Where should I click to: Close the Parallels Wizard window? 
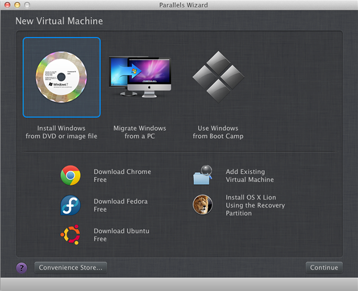(7, 5)
